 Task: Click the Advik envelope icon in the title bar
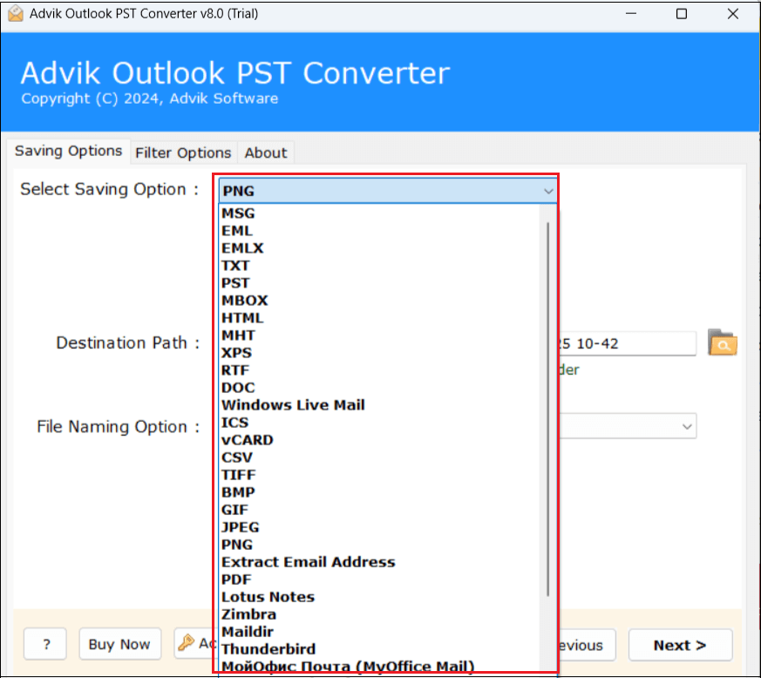[x=16, y=14]
